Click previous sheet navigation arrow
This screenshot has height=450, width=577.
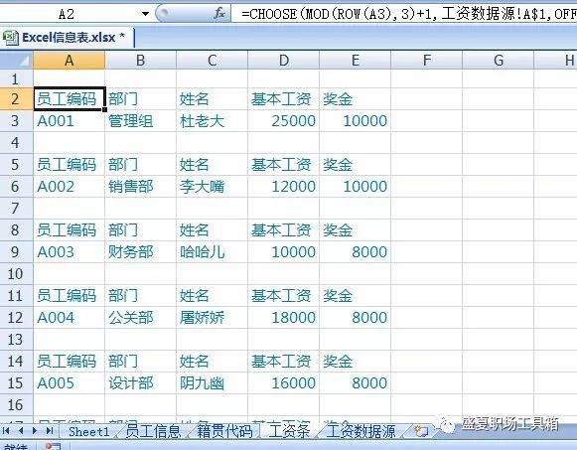21,430
